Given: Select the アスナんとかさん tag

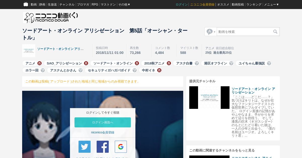Looking at the screenshot, I should pyautogui.click(x=63, y=70).
